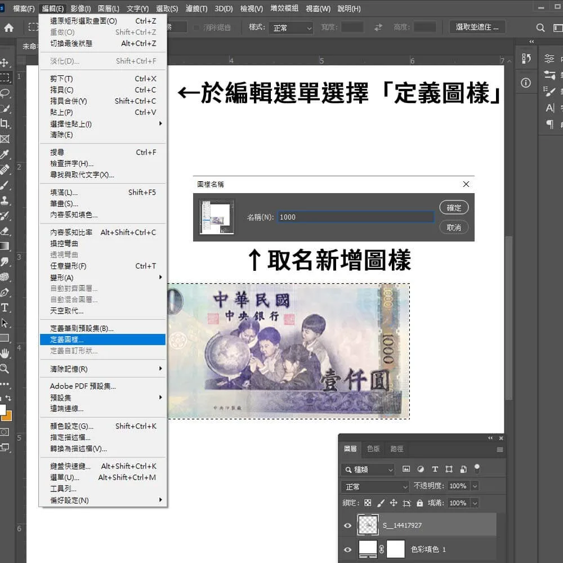Screen dimensions: 563x563
Task: Select the Hand tool
Action: coord(5,354)
